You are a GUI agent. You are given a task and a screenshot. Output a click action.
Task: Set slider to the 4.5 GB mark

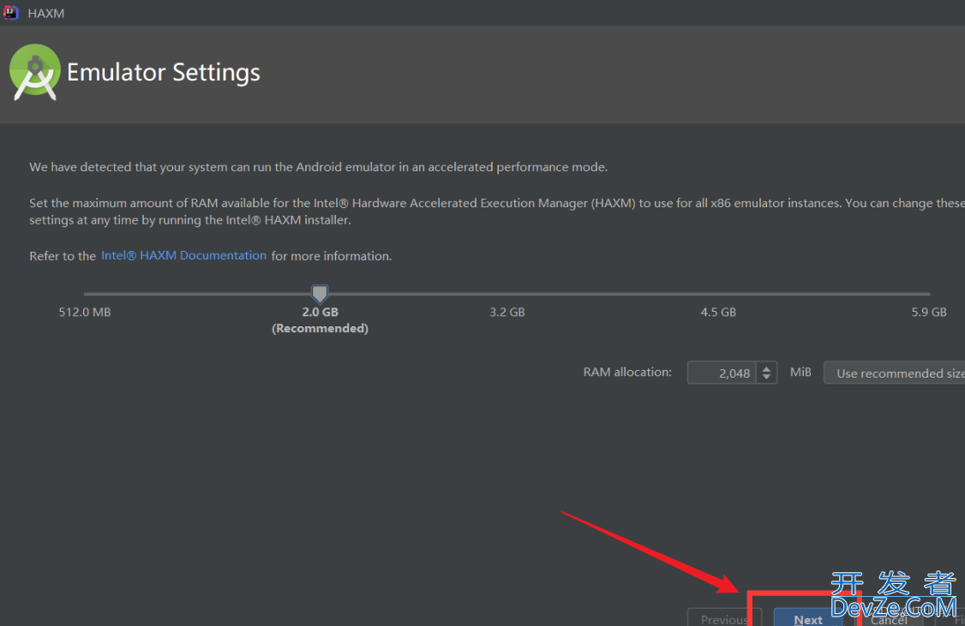pos(718,294)
